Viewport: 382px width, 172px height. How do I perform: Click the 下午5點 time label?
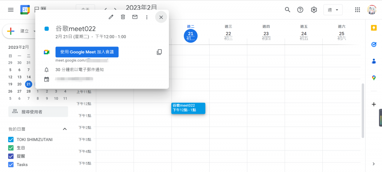pos(84,163)
